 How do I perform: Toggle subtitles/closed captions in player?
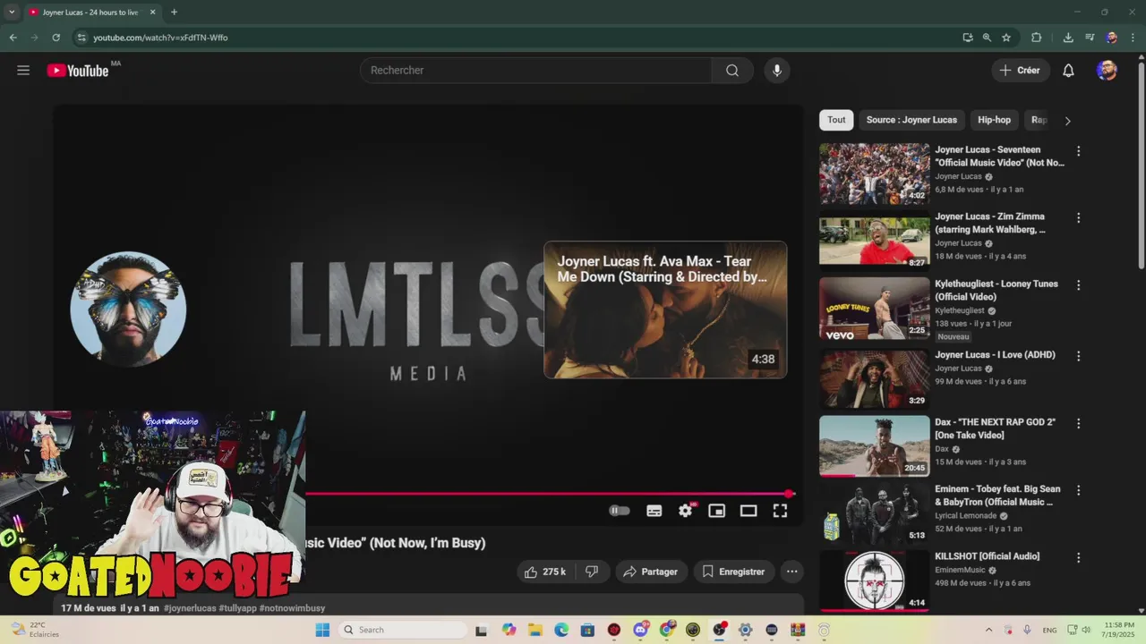(654, 511)
